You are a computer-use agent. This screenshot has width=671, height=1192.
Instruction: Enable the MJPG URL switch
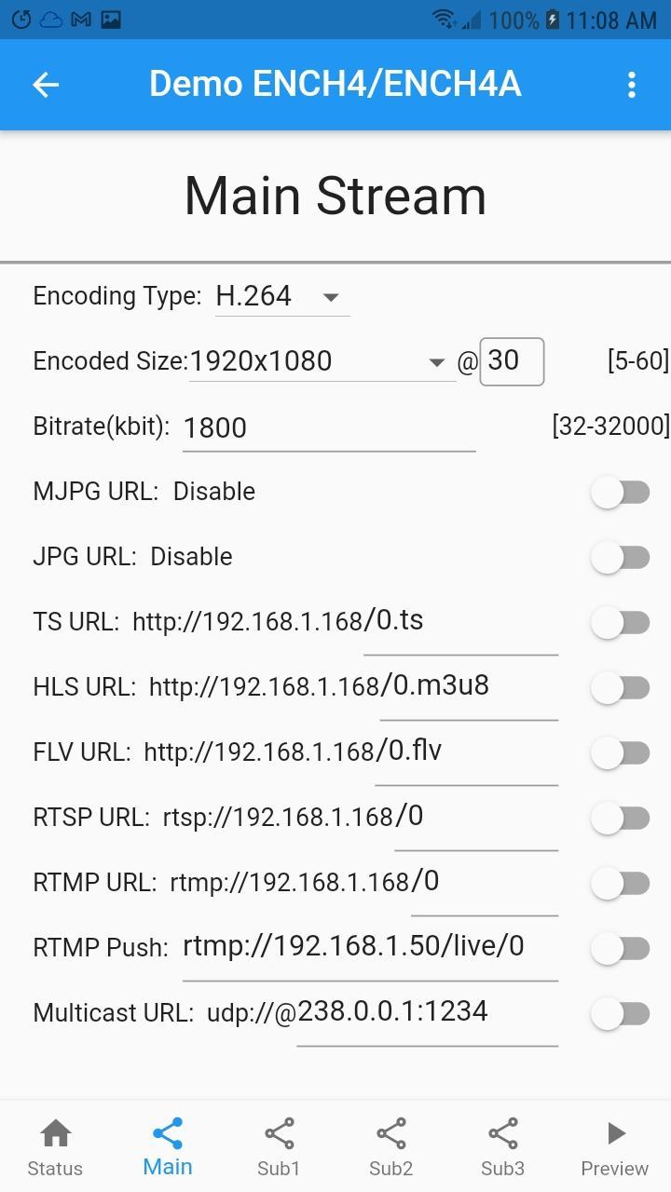click(621, 493)
